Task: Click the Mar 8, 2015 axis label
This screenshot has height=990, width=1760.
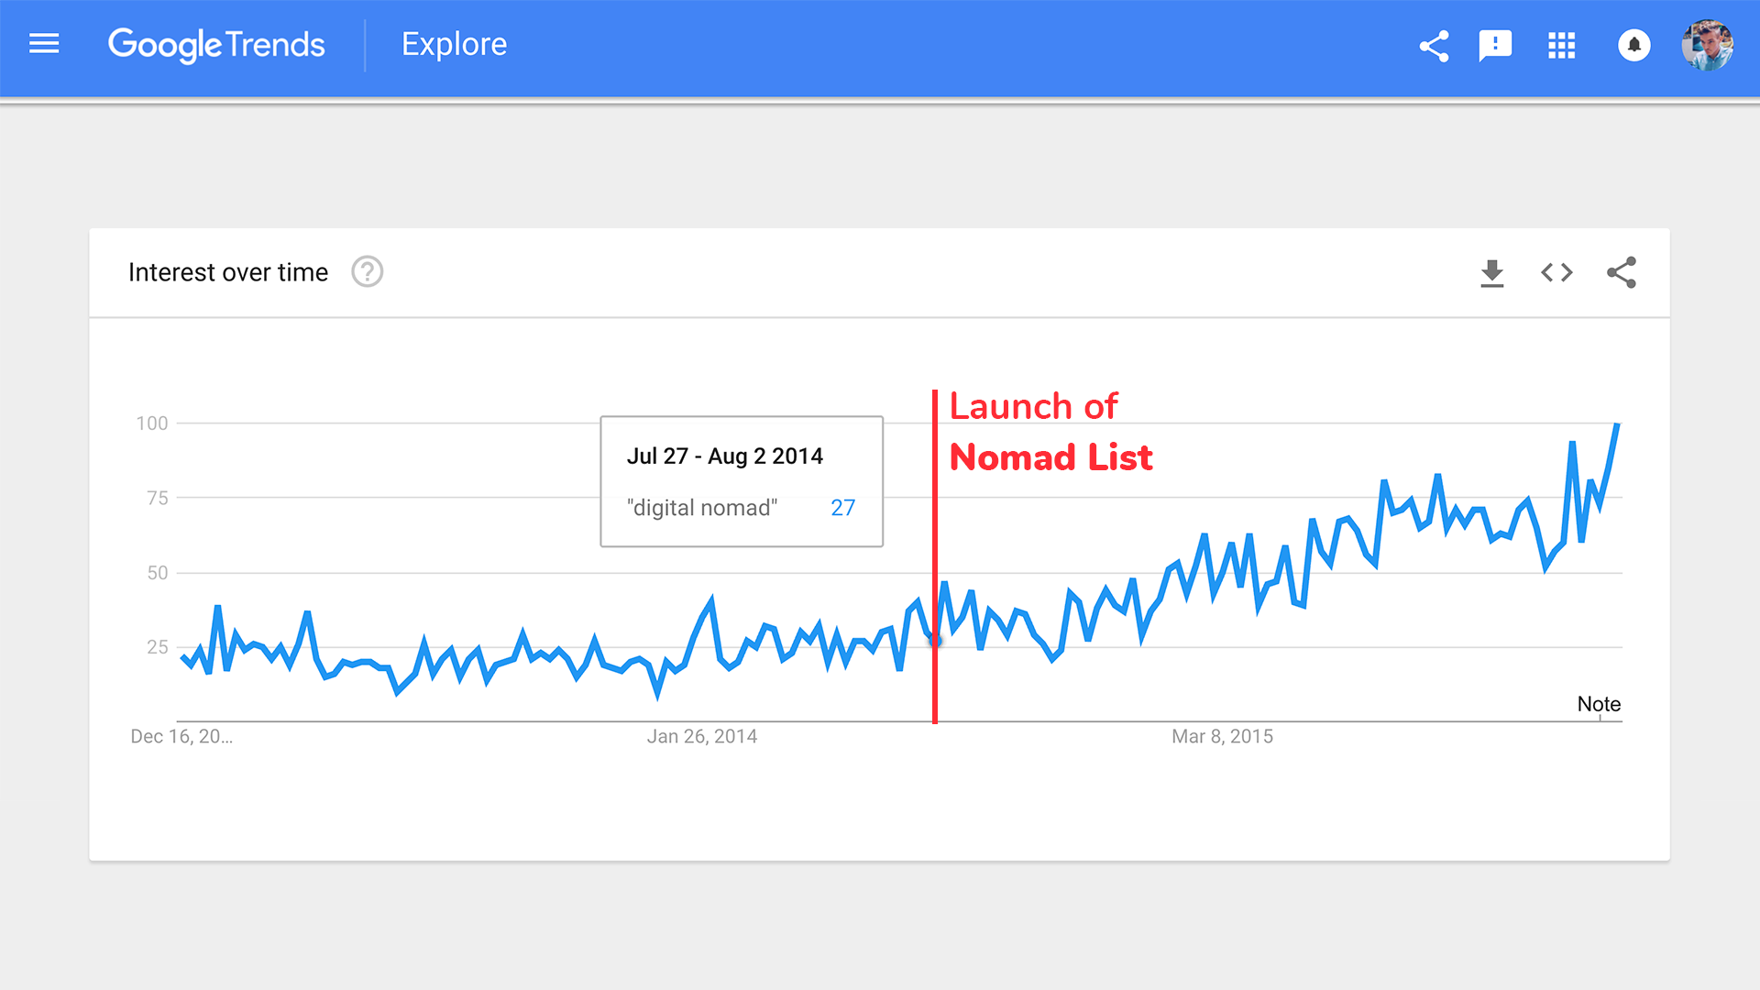Action: 1222,736
